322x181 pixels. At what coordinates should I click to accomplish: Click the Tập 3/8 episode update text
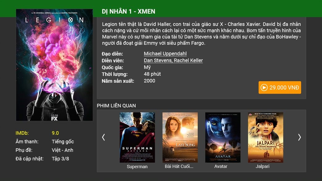pos(60,159)
